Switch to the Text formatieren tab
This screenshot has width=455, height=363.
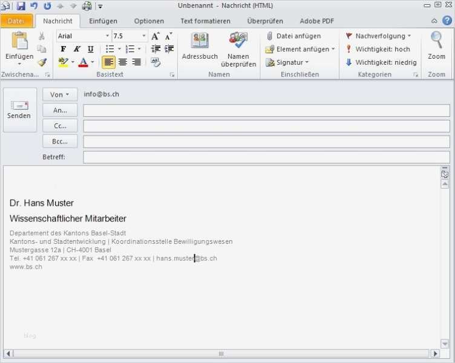[205, 21]
